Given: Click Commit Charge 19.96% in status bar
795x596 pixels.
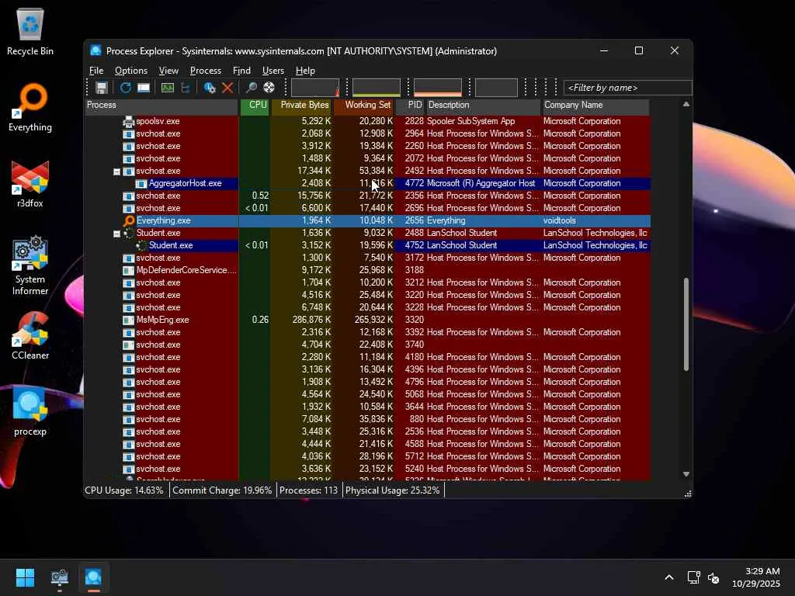Looking at the screenshot, I should 222,490.
